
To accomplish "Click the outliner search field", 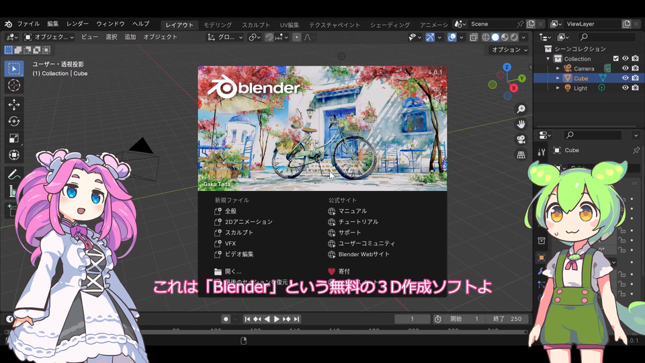I will 606,37.
